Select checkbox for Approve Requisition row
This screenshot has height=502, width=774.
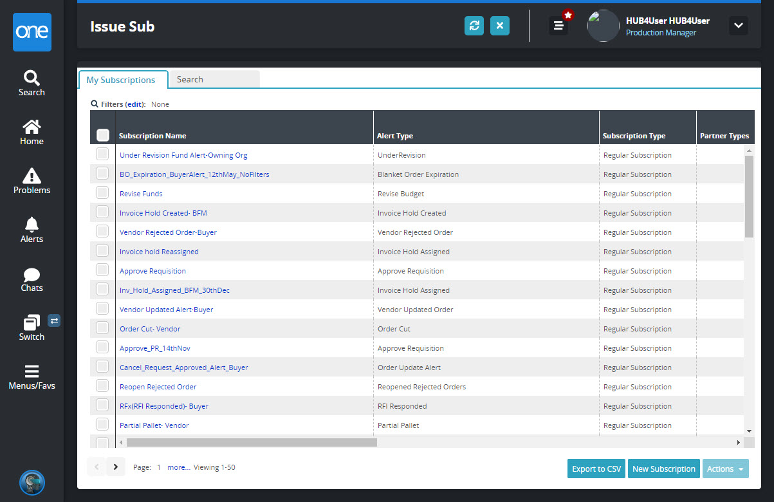pos(102,270)
